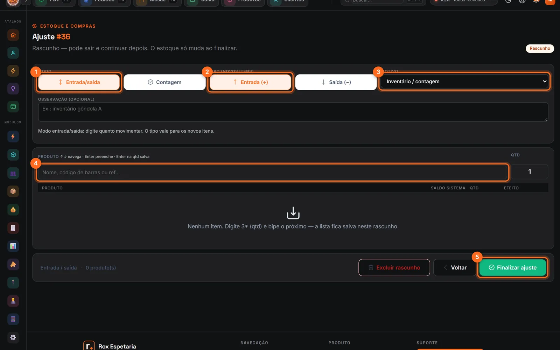Open the cardboard box module icon
This screenshot has width=560, height=350.
[13, 191]
